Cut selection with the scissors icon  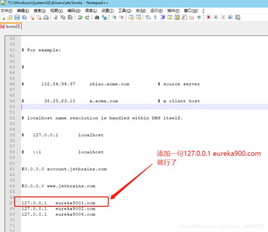click(56, 17)
